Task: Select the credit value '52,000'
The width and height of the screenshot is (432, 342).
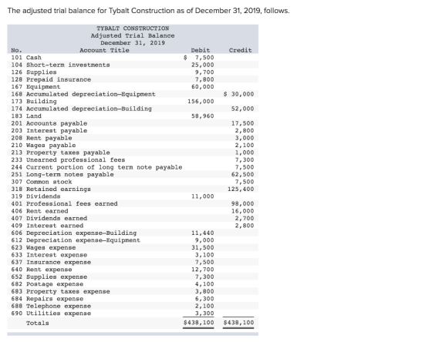Action: click(243, 109)
